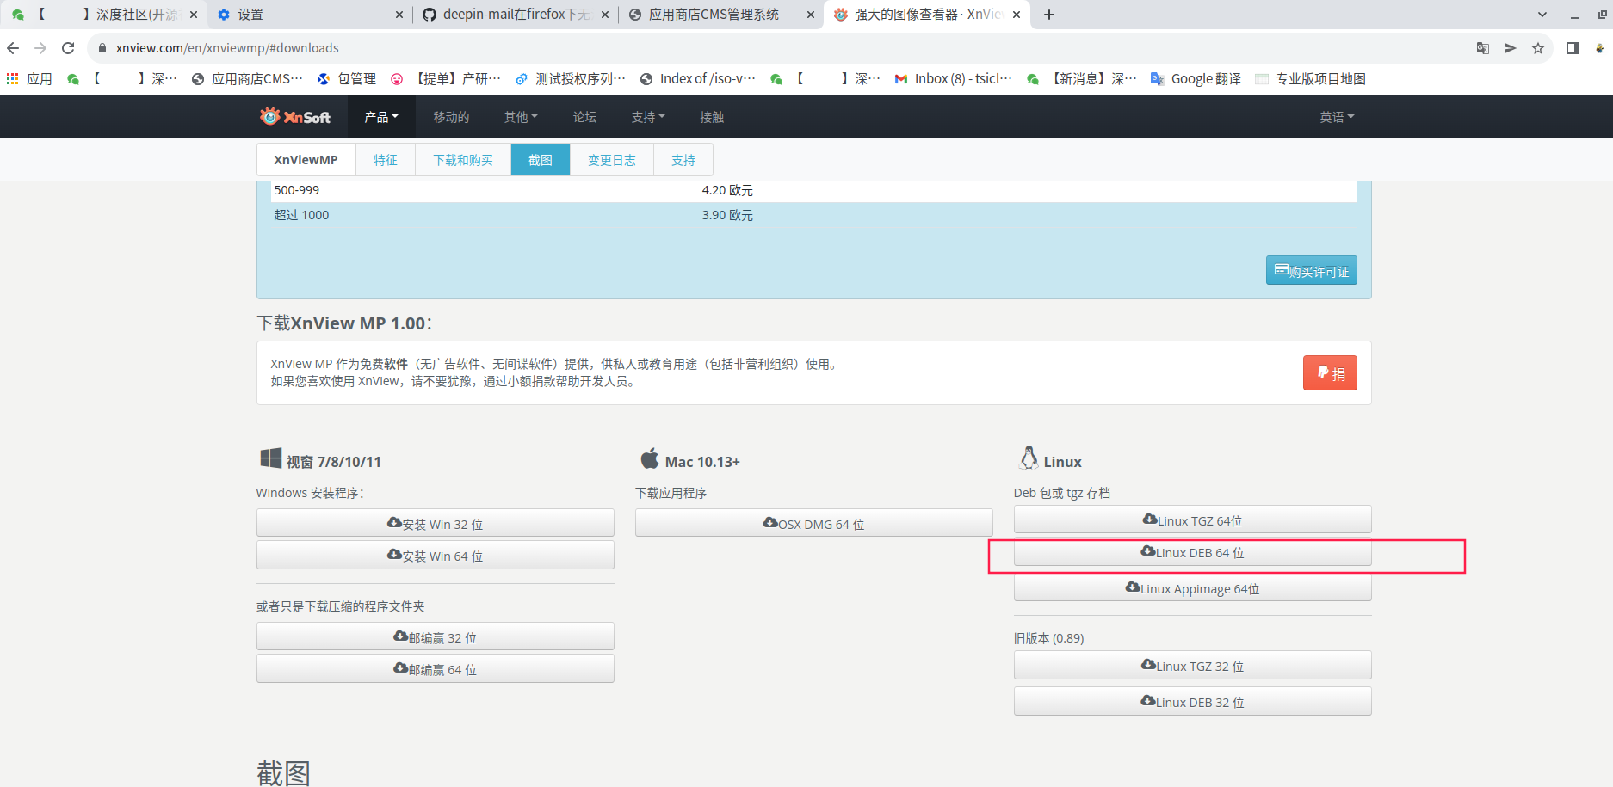Download 邮编赢 32 位 zip
Viewport: 1613px width, 787px height.
coord(436,636)
